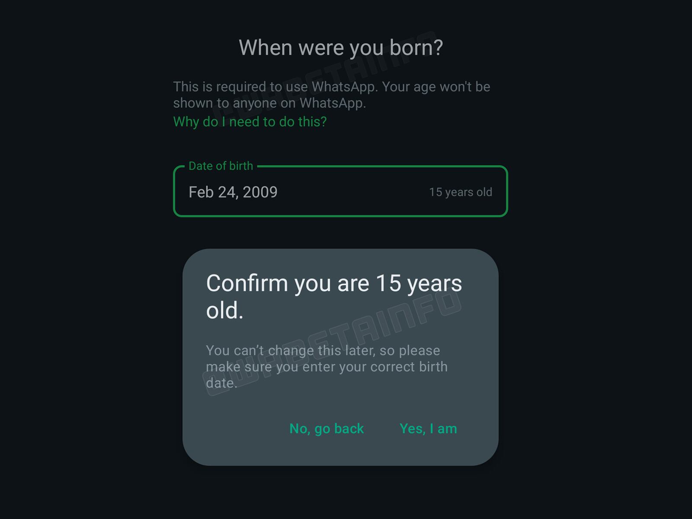Image resolution: width=692 pixels, height=519 pixels.
Task: Click the '15 years old' age label
Action: (460, 192)
